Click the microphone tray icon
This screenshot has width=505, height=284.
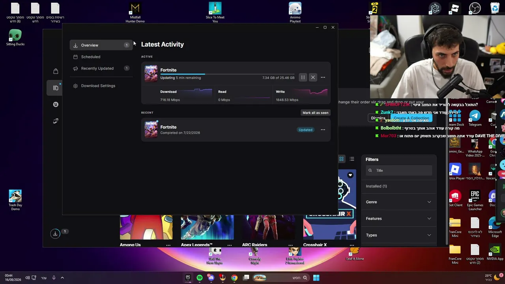(x=54, y=278)
